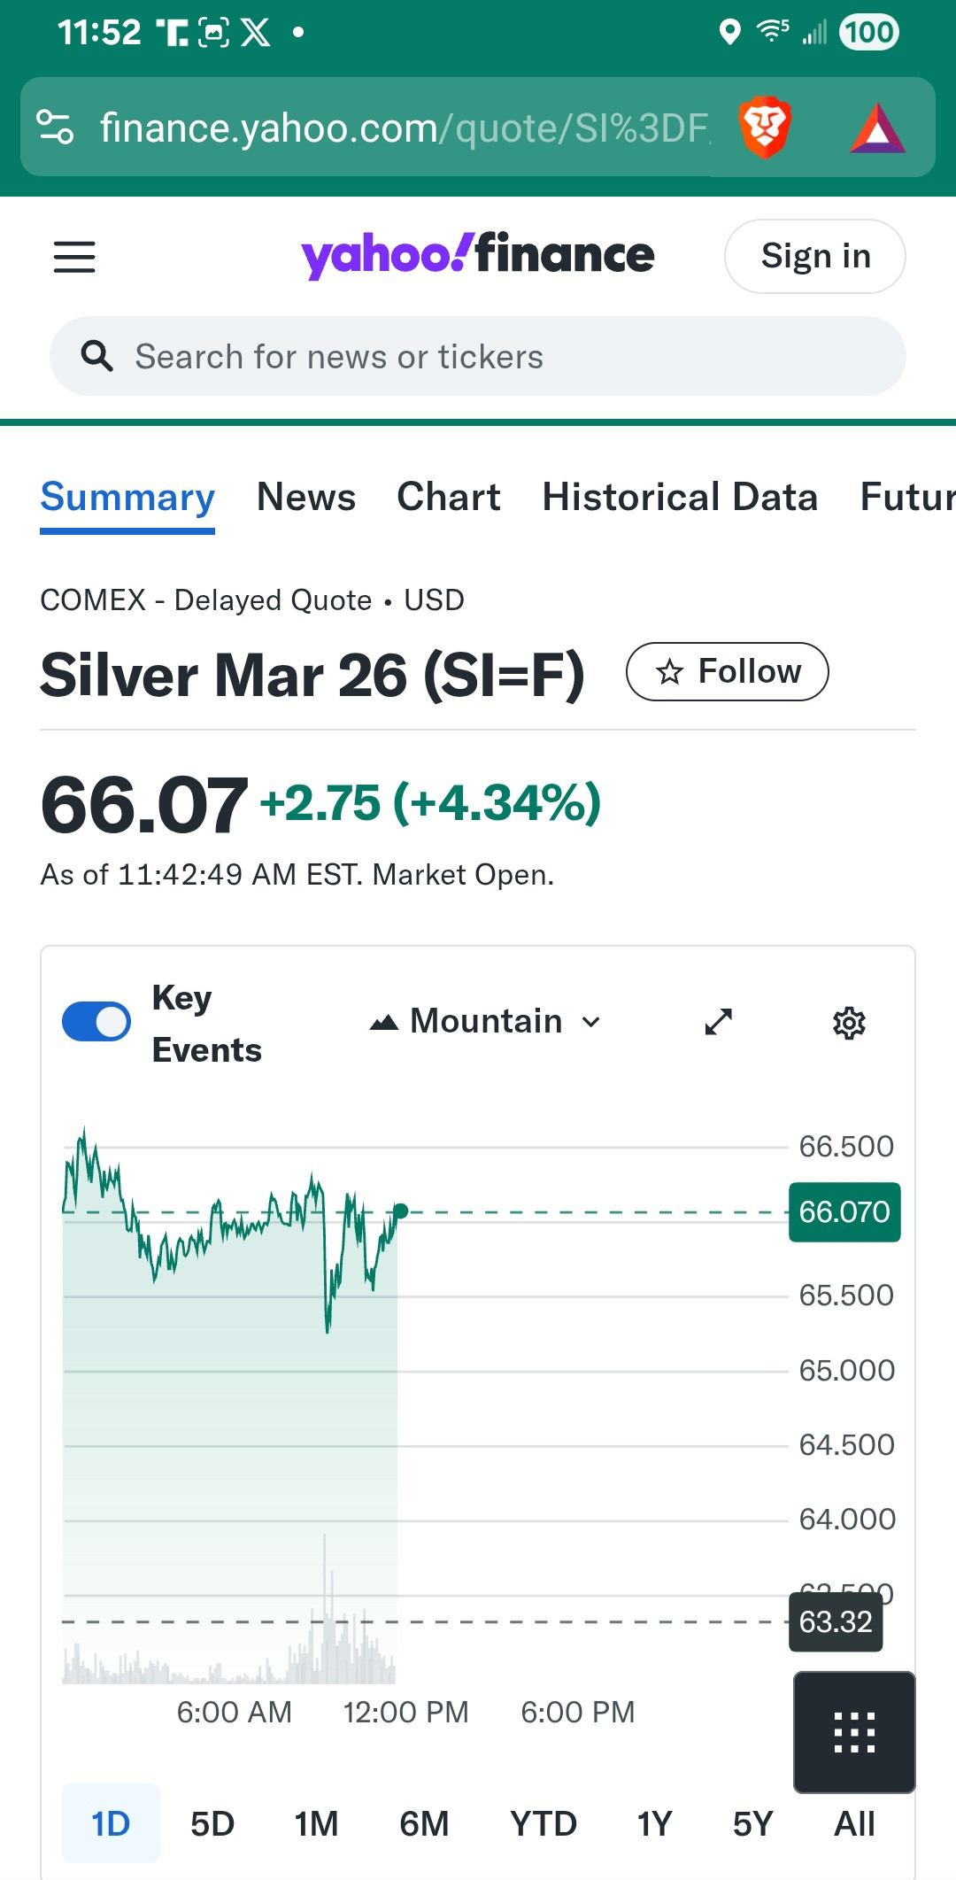Open the Historical Data tab
This screenshot has width=956, height=1880.
(680, 498)
